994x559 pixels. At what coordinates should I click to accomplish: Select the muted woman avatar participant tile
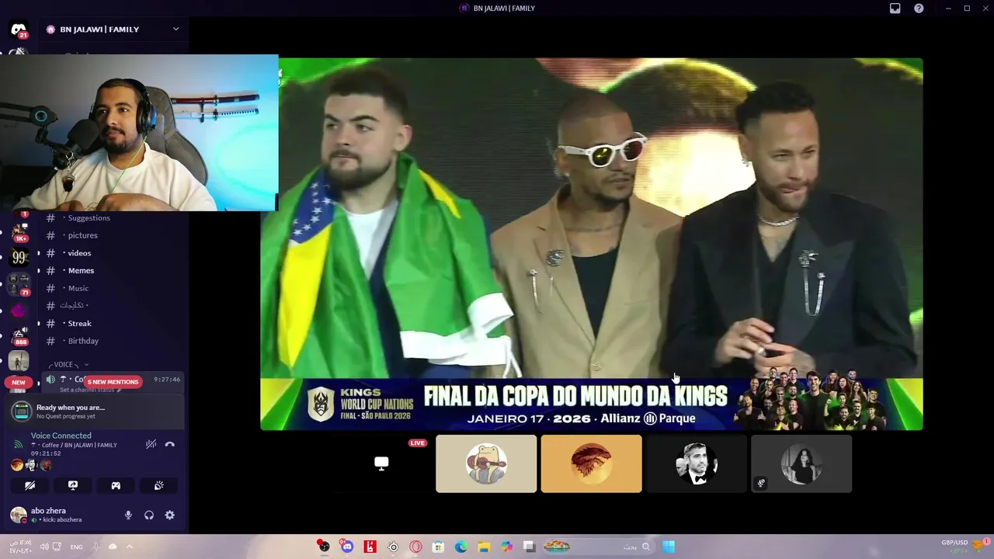[x=801, y=464]
